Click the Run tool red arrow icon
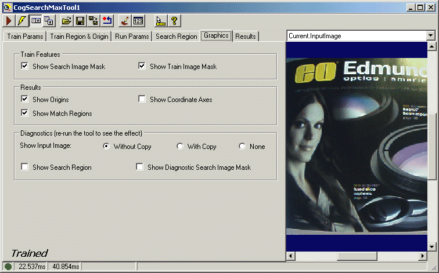439x273 pixels. 9,21
